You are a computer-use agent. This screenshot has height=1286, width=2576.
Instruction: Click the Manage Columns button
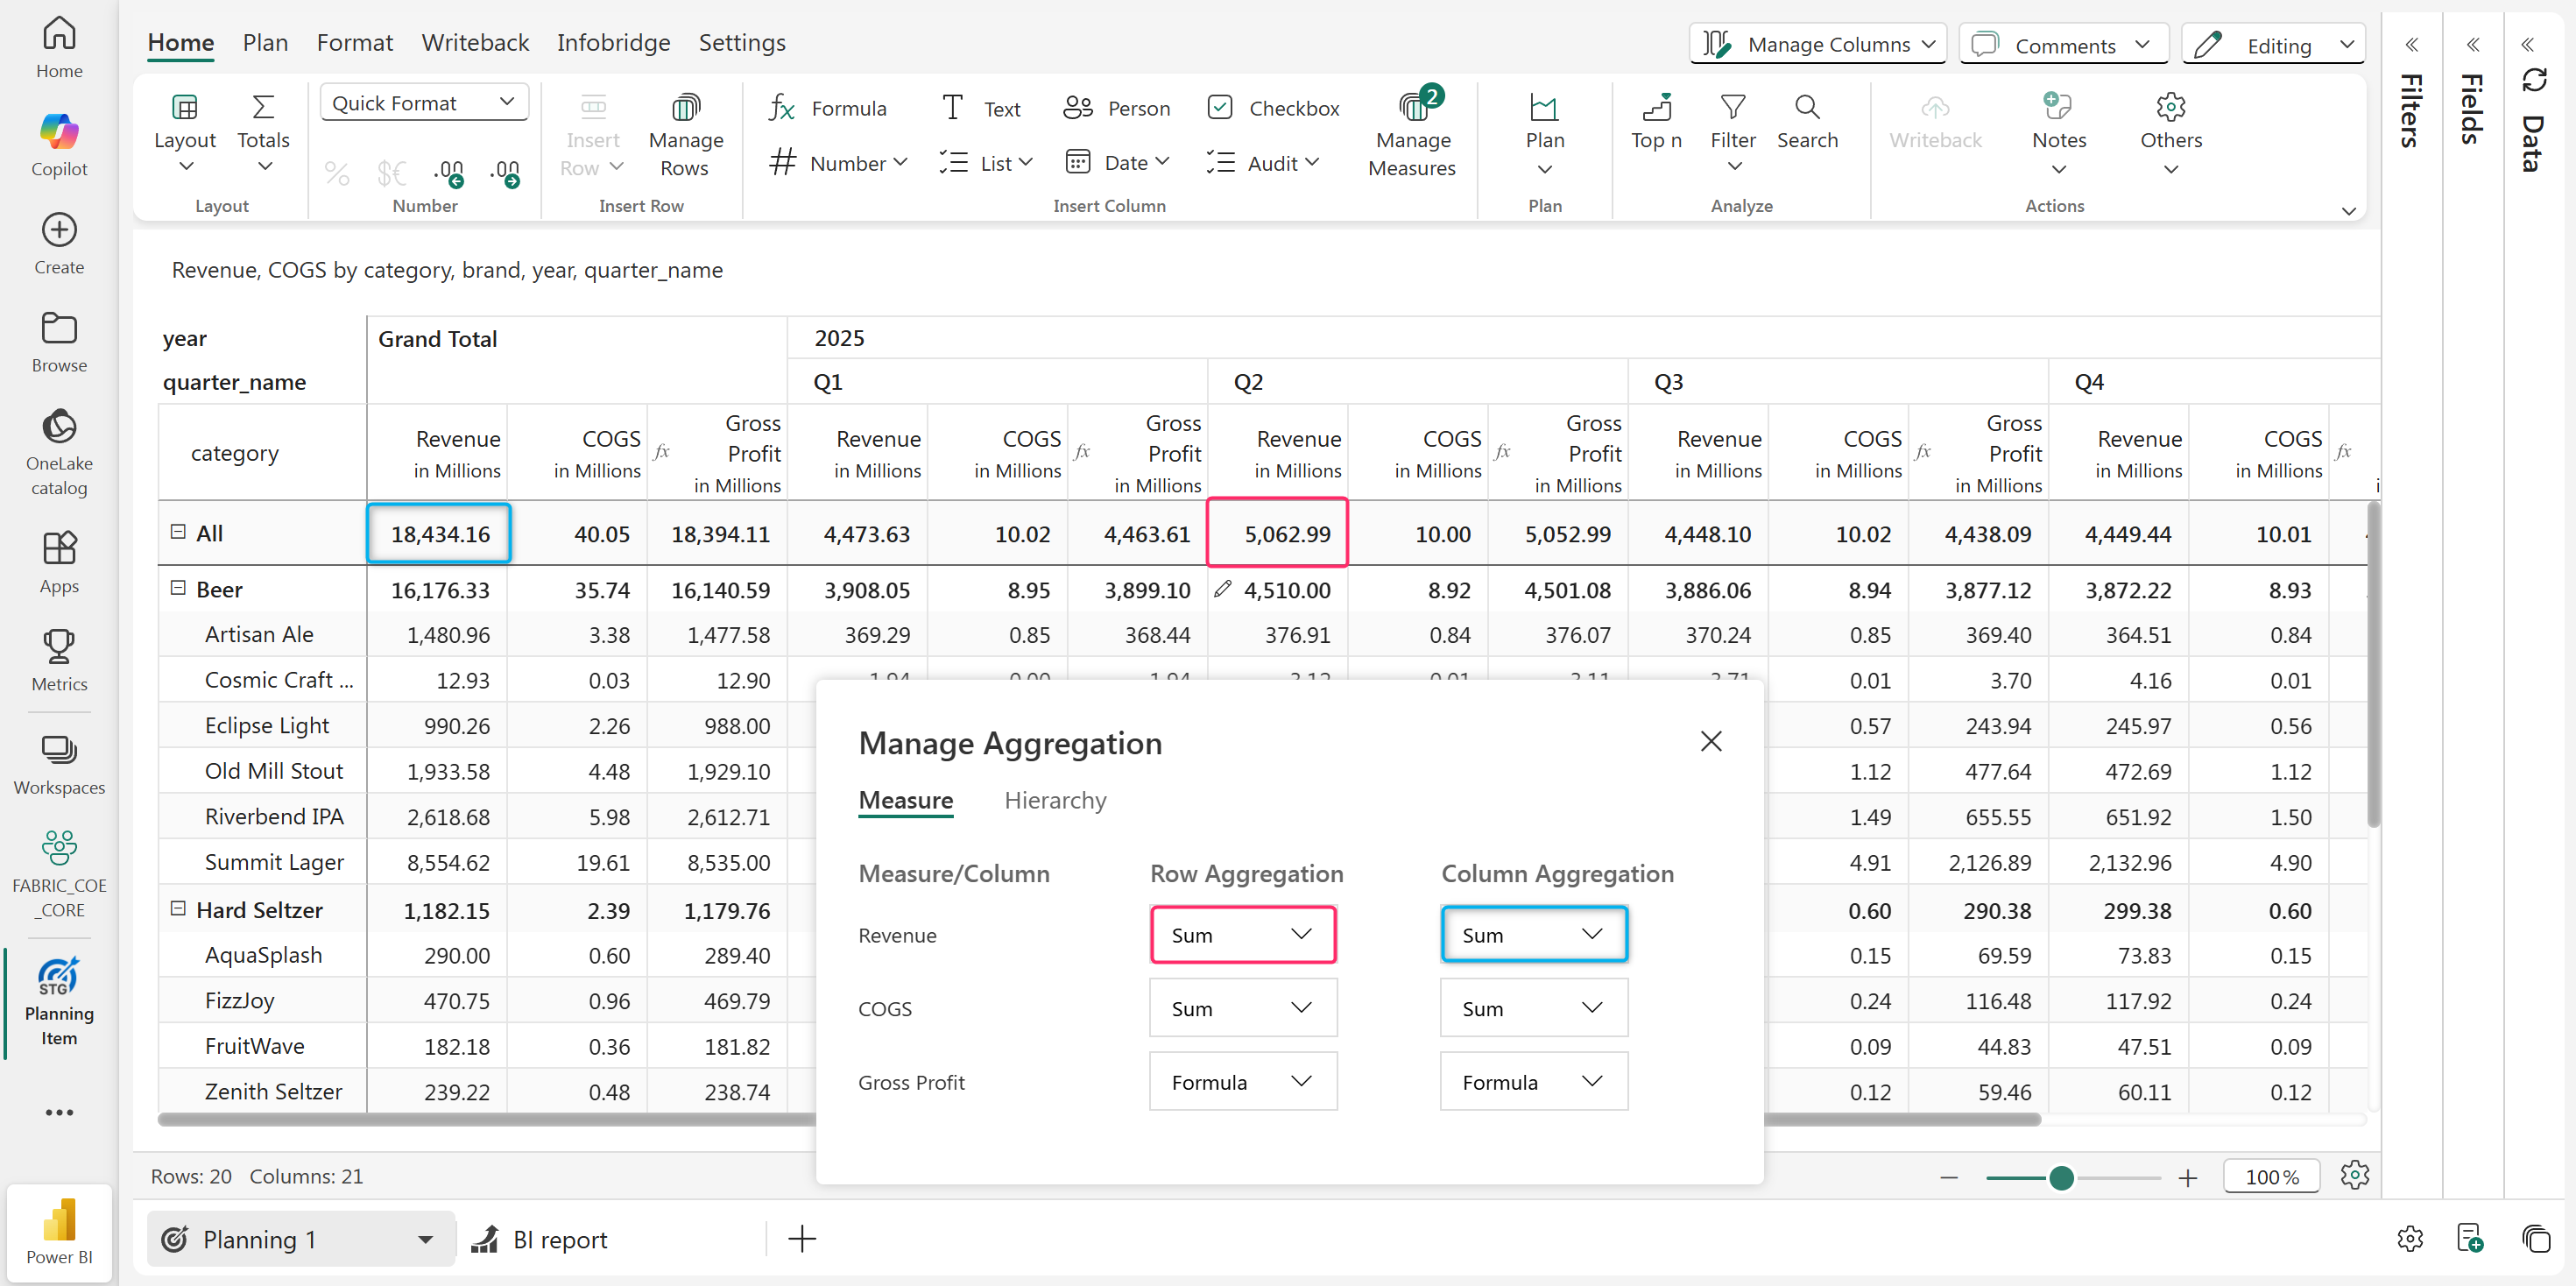(x=1817, y=44)
